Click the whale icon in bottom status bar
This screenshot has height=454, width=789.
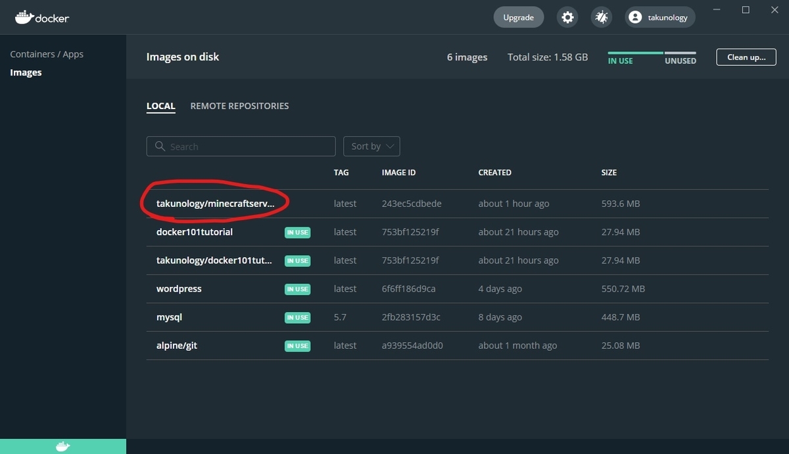[x=62, y=447]
